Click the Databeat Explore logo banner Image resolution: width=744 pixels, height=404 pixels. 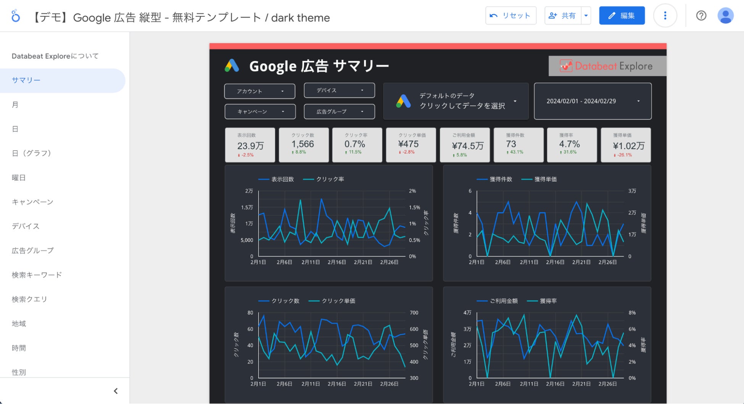pyautogui.click(x=607, y=66)
